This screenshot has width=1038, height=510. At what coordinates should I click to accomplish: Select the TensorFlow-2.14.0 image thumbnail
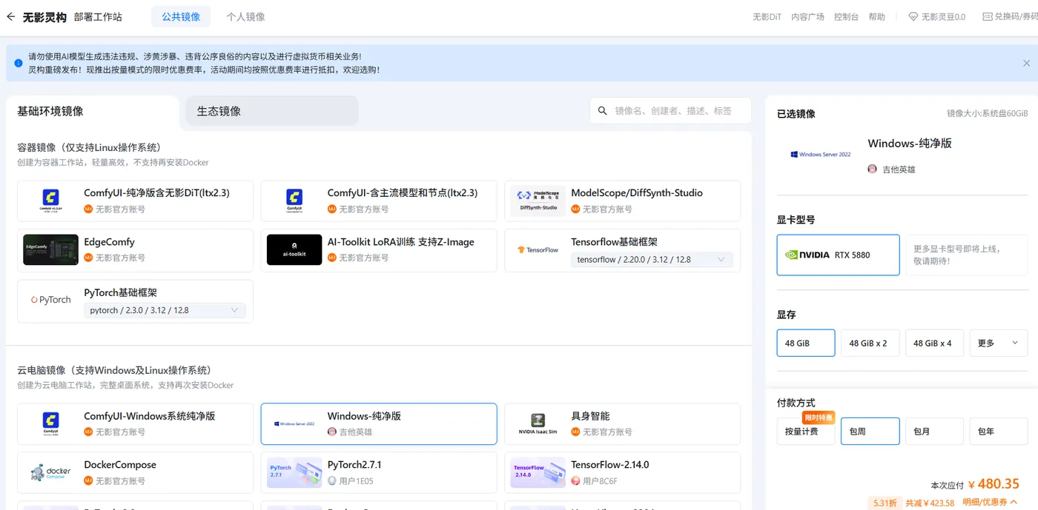click(x=538, y=472)
